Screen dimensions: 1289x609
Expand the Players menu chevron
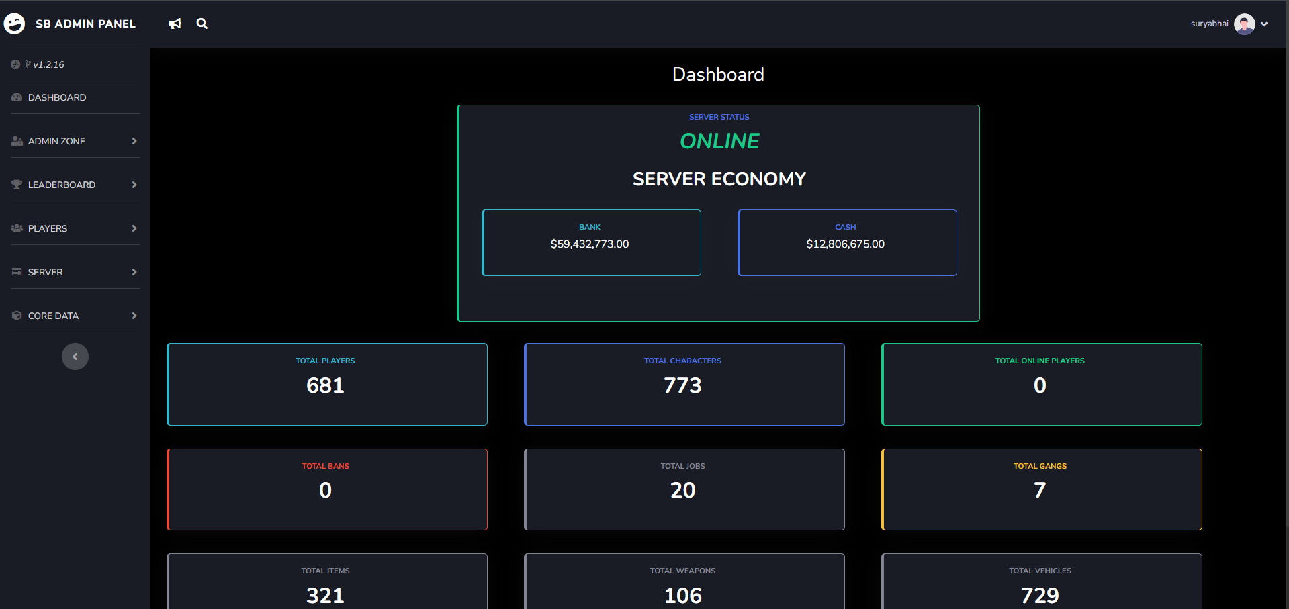pos(134,228)
